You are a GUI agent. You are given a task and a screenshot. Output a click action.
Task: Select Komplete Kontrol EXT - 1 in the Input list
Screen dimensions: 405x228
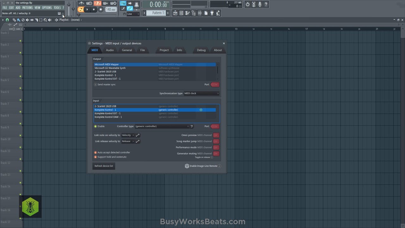[108, 113]
